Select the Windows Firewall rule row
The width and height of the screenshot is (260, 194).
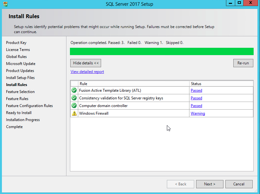133,113
